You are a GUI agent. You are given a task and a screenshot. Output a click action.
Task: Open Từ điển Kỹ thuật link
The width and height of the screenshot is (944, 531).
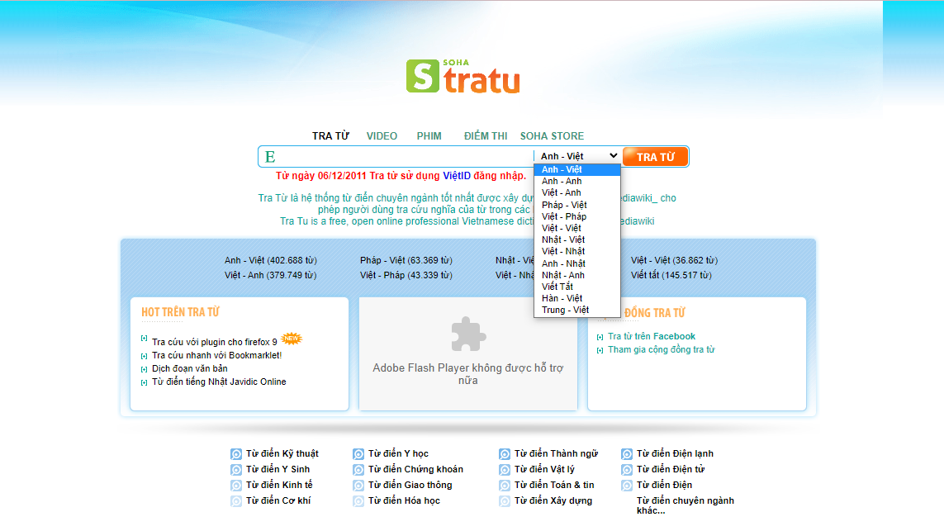pyautogui.click(x=282, y=453)
